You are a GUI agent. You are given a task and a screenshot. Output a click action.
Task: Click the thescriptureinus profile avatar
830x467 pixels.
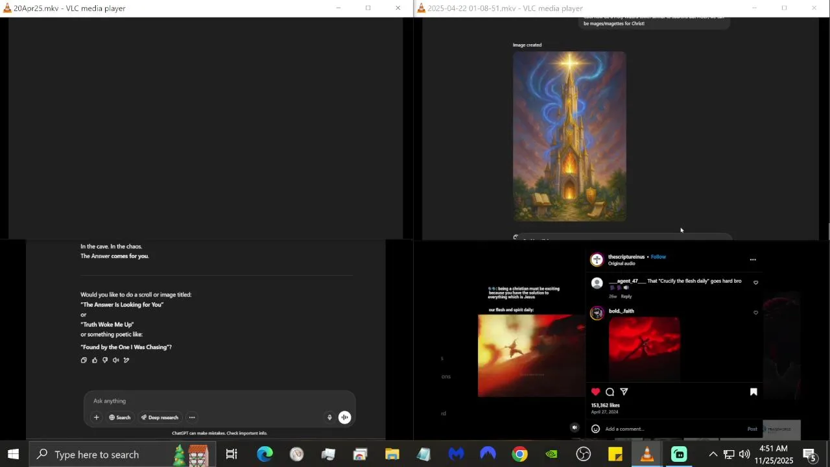pyautogui.click(x=597, y=259)
